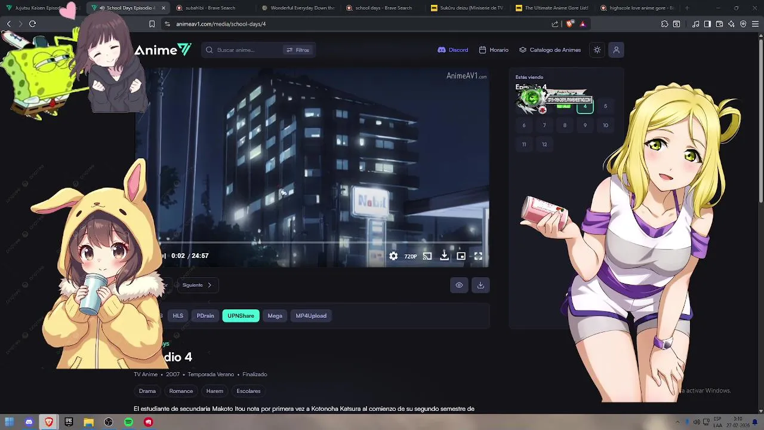The height and width of the screenshot is (430, 764).
Task: Open the Escolares genre tag
Action: [248, 391]
